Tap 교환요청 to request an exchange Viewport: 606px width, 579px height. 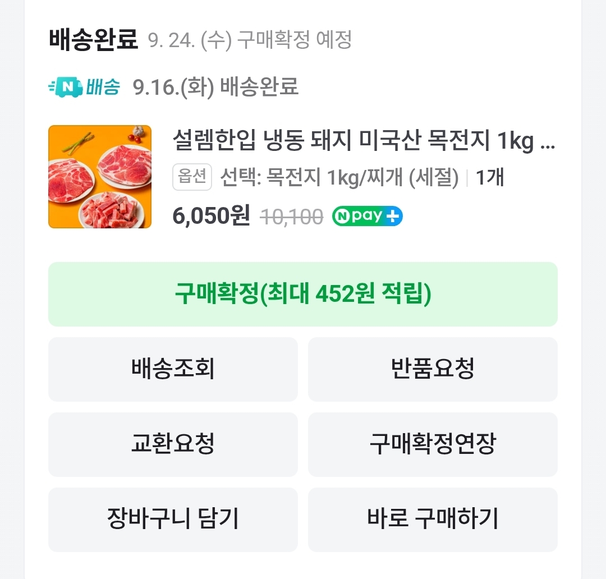(173, 444)
